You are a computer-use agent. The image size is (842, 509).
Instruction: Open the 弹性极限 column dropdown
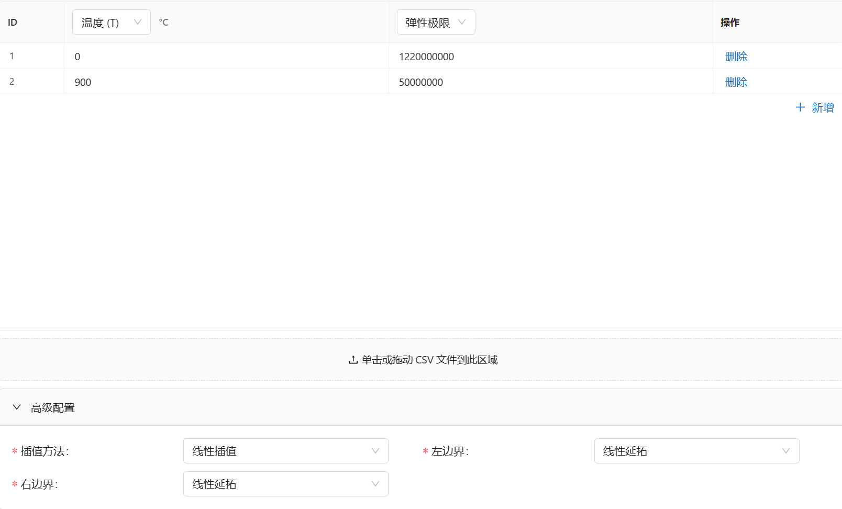coord(436,23)
